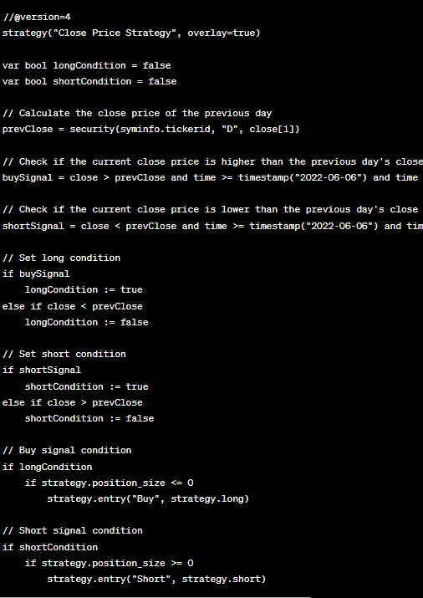Click the var bool longCondition declaration line

86,65
